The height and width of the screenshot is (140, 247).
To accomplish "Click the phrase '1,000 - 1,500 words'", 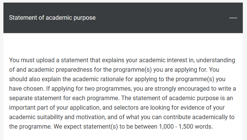I will (185, 126).
